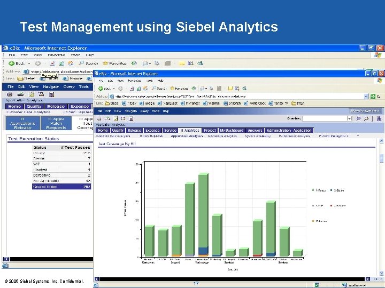Open Back history dropdown in front window
The width and height of the screenshot is (385, 288).
(x=114, y=88)
